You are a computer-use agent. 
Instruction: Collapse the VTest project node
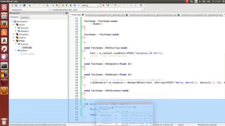click(14, 41)
